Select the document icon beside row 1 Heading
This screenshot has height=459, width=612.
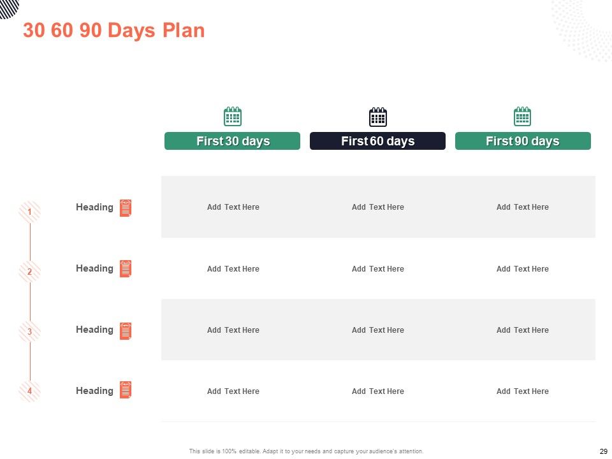[x=126, y=208]
